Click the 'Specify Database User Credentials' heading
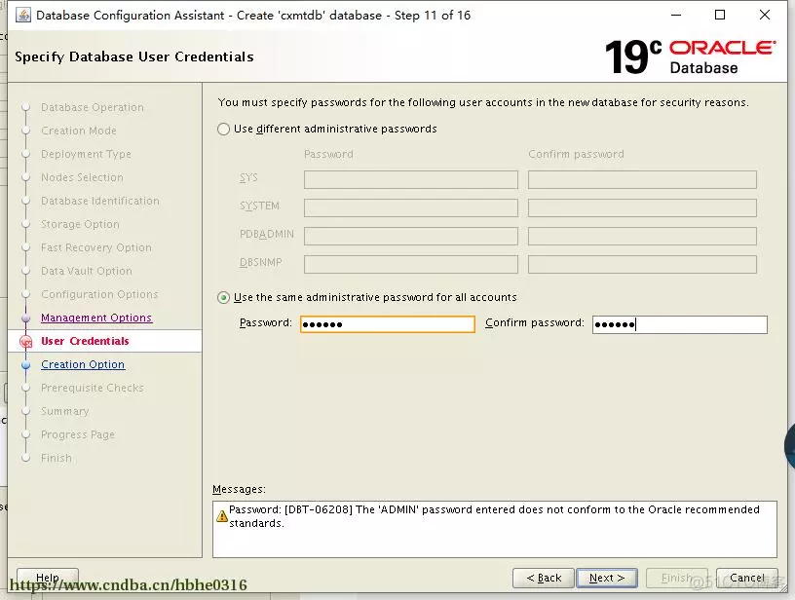The height and width of the screenshot is (600, 795). tap(134, 56)
